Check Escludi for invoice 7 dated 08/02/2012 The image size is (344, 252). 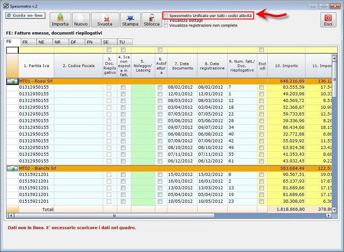coord(262,87)
